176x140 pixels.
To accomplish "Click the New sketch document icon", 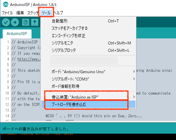I will [x=25, y=22].
